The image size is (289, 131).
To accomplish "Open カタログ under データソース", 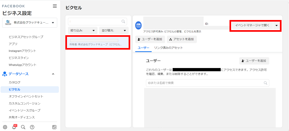I will (14, 82).
